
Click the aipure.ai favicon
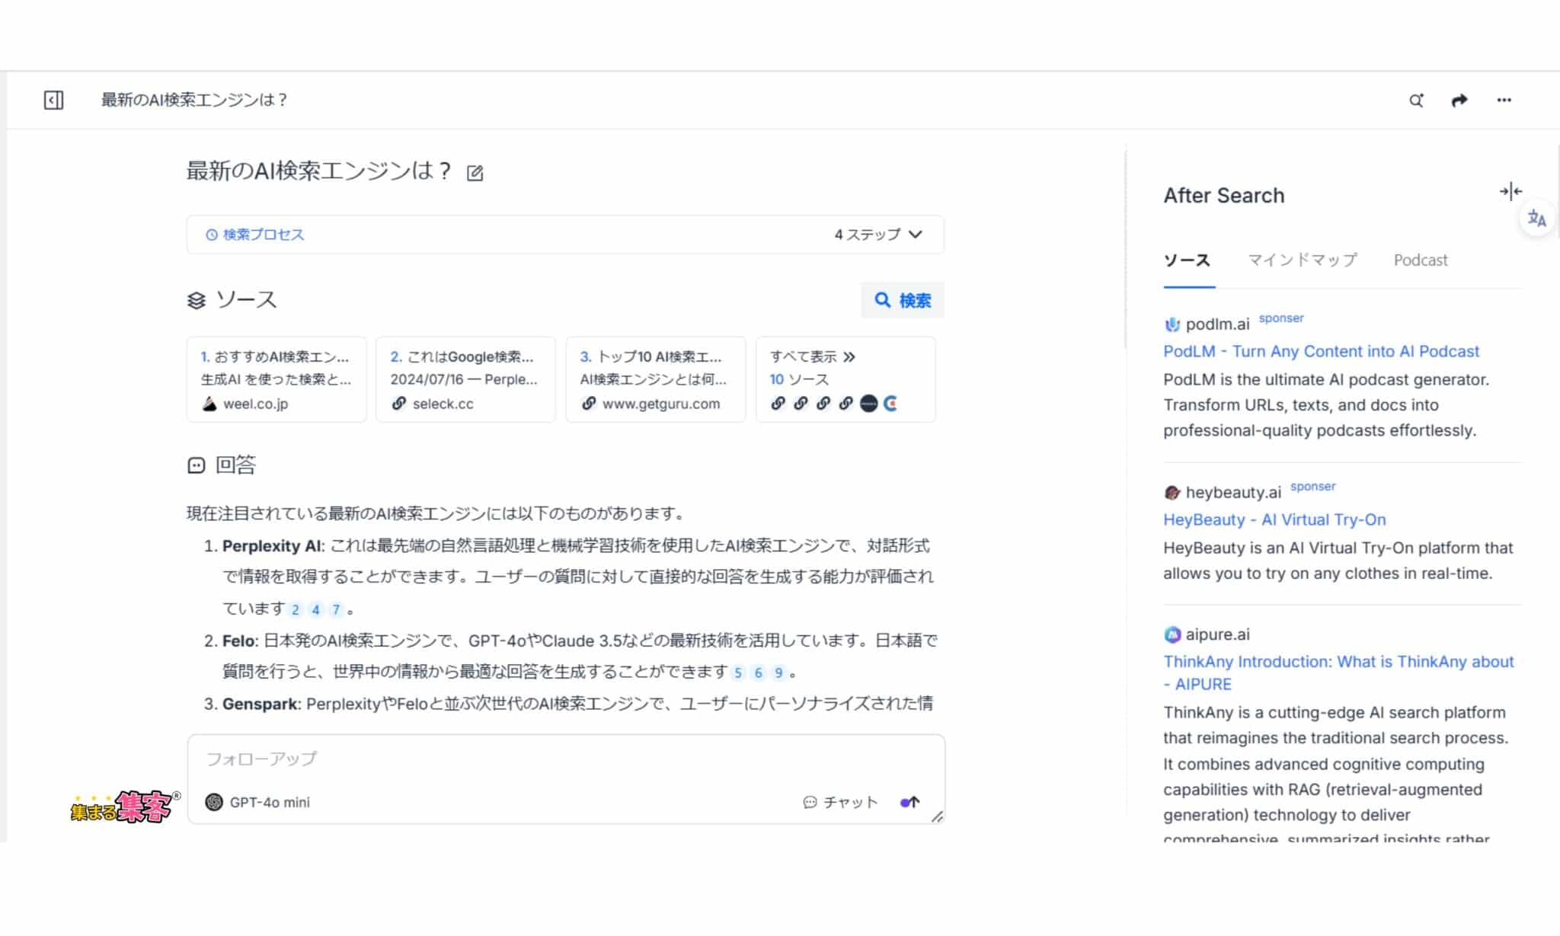1172,634
